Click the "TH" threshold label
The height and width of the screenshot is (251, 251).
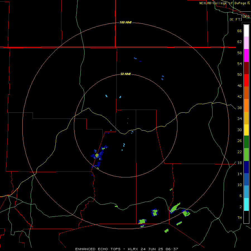coord(240,218)
